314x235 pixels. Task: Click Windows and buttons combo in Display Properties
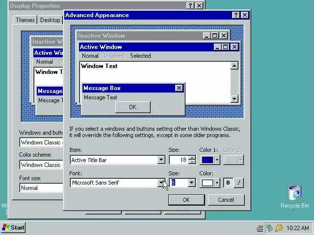point(41,142)
